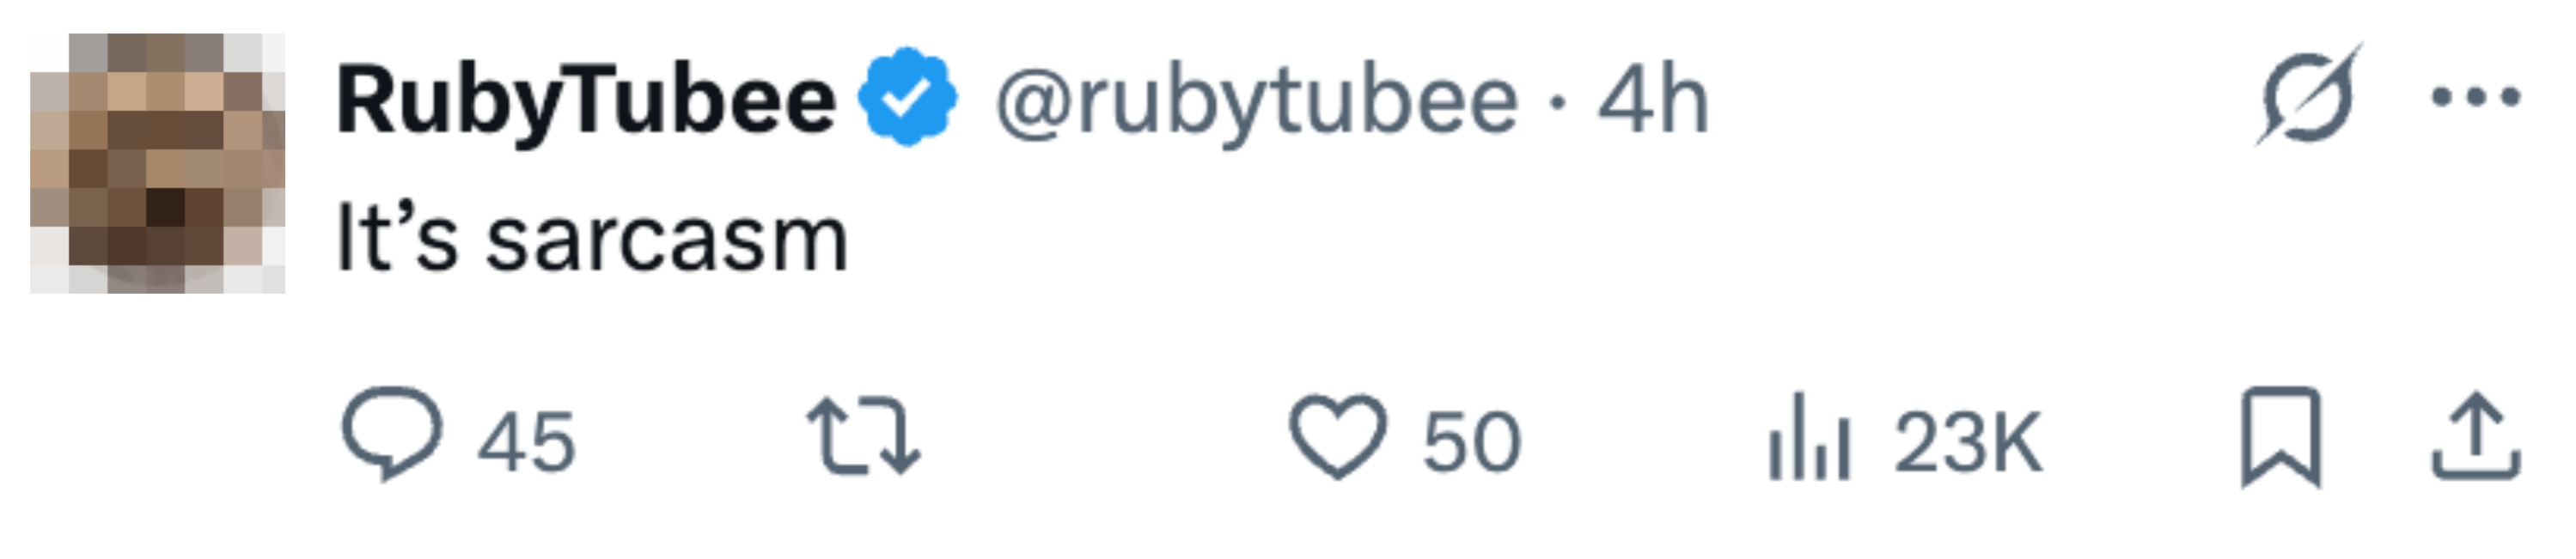Click the word "sarcasm" in the tweet
This screenshot has width=2576, height=559.
coord(667,240)
